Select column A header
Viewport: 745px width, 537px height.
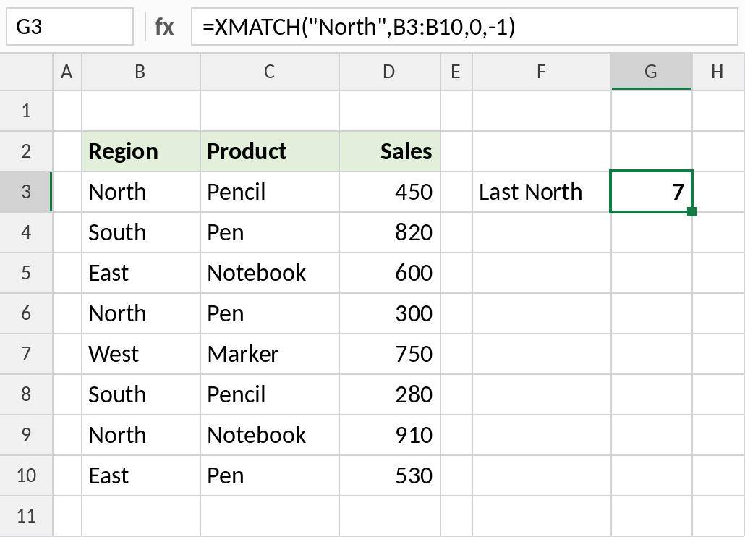point(67,72)
